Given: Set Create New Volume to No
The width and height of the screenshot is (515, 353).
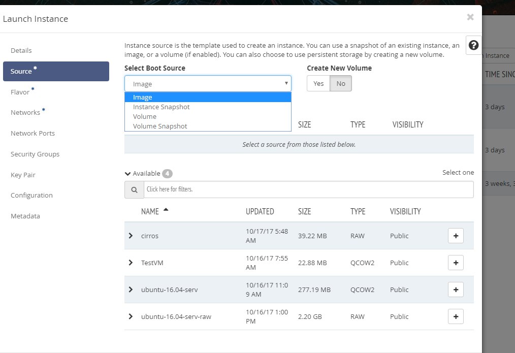Looking at the screenshot, I should pos(341,84).
